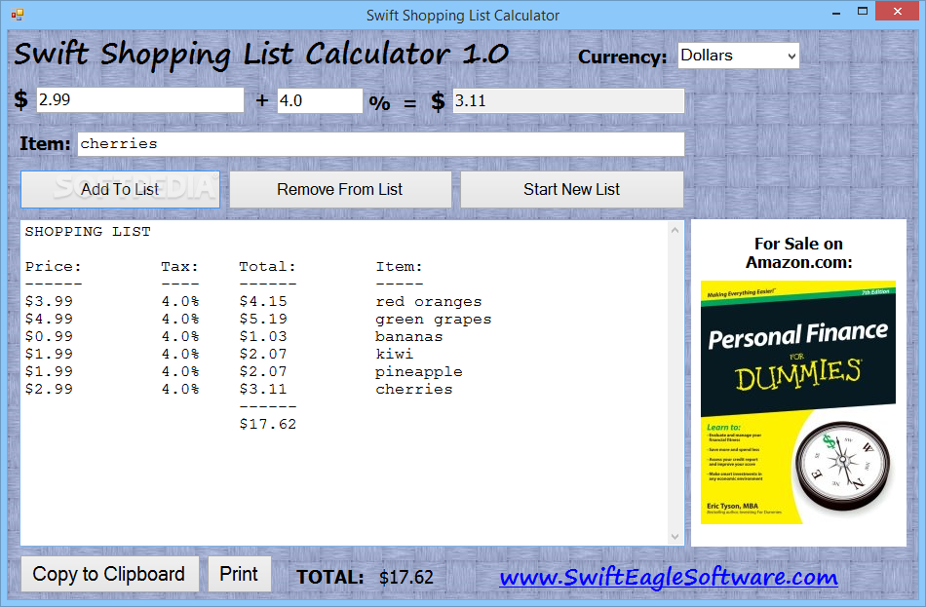Viewport: 926px width, 607px height.
Task: Click the SHOPPING LIST heading text
Action: click(88, 232)
